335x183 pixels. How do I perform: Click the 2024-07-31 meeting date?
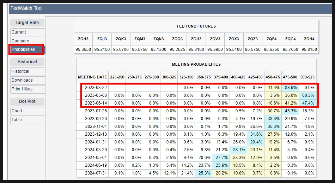point(96,173)
